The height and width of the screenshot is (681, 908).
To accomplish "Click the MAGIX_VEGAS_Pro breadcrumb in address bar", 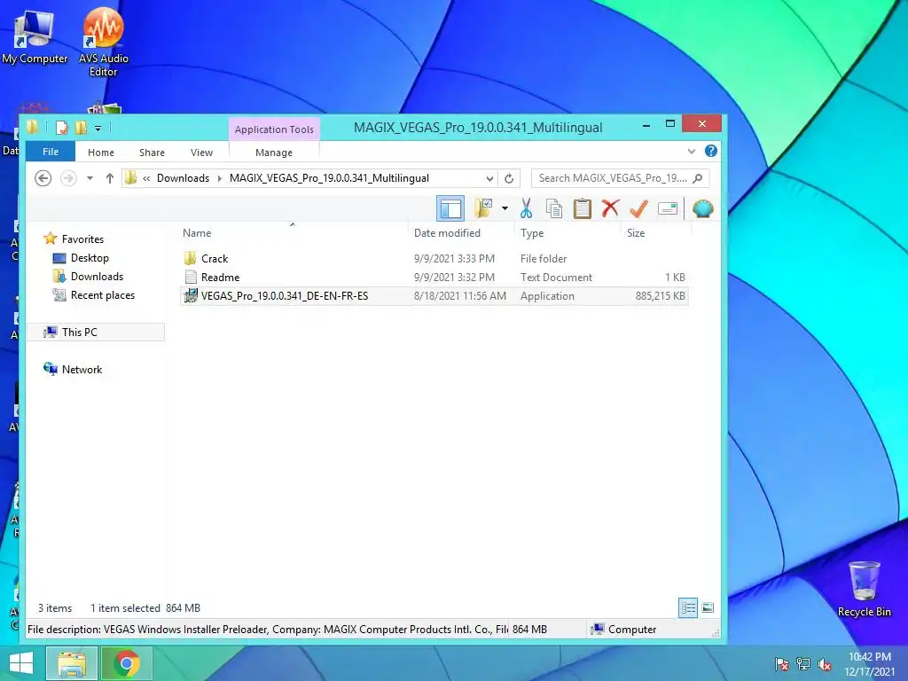I will (329, 178).
